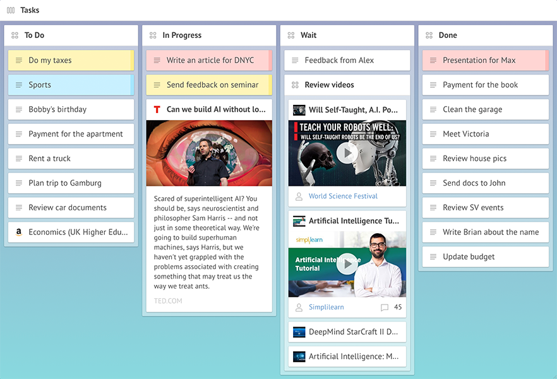Image resolution: width=557 pixels, height=379 pixels.
Task: Click the author icon beside Simplilearn
Action: pos(299,307)
